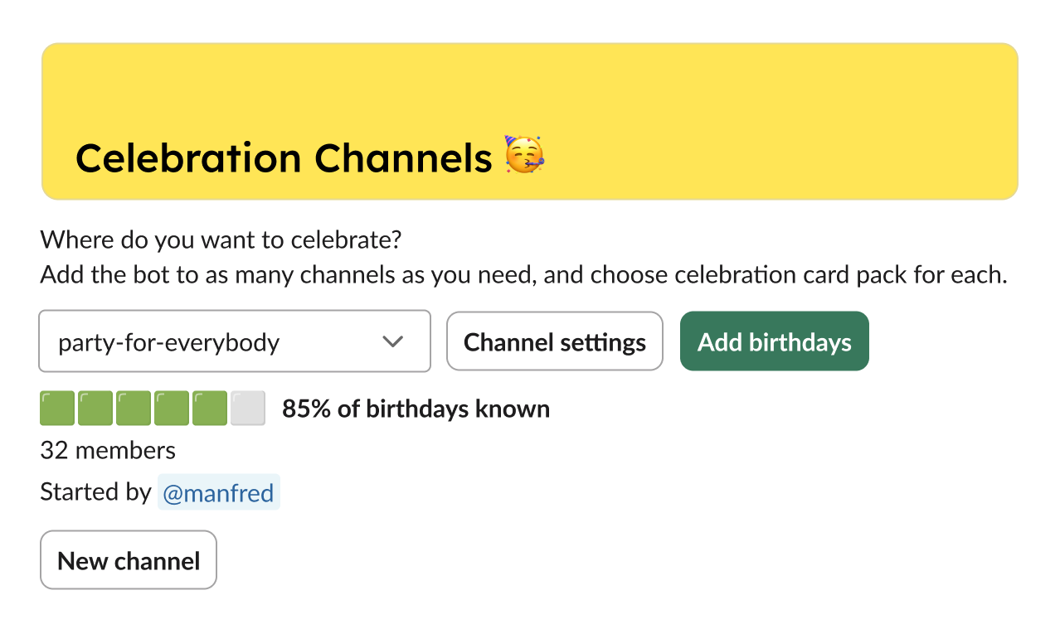Screen dimensions: 1060x629
Task: Click the fifth green progress square
Action: click(209, 408)
